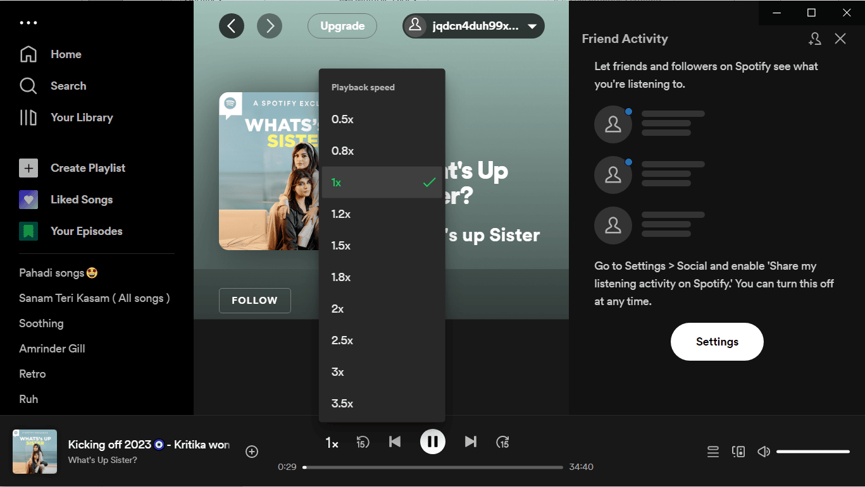Open Your Library
This screenshot has height=487, width=865.
pyautogui.click(x=66, y=117)
